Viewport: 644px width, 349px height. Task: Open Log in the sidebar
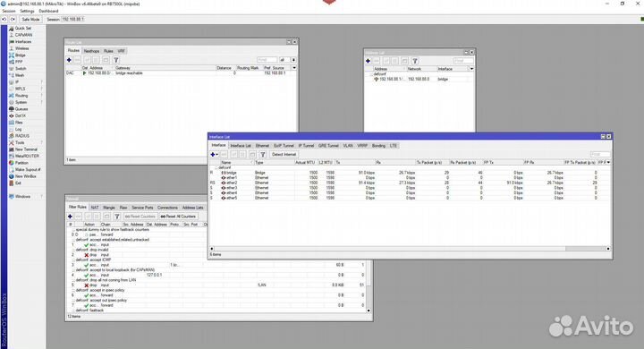click(18, 129)
